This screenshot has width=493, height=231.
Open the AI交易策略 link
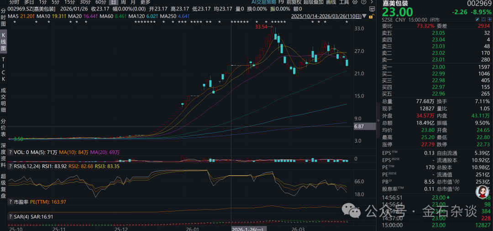click(264, 2)
